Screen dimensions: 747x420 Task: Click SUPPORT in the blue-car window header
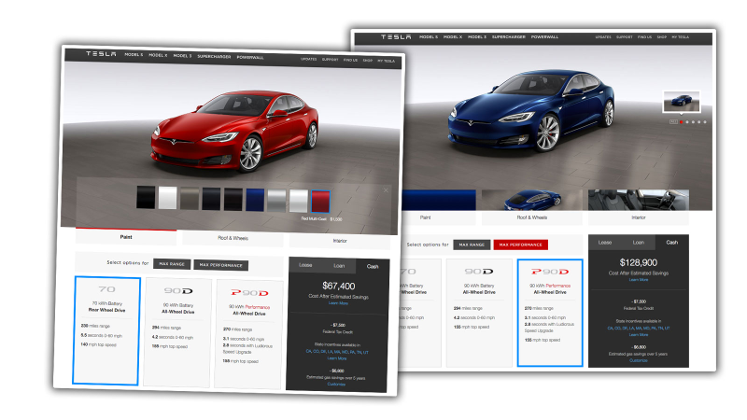pos(625,36)
